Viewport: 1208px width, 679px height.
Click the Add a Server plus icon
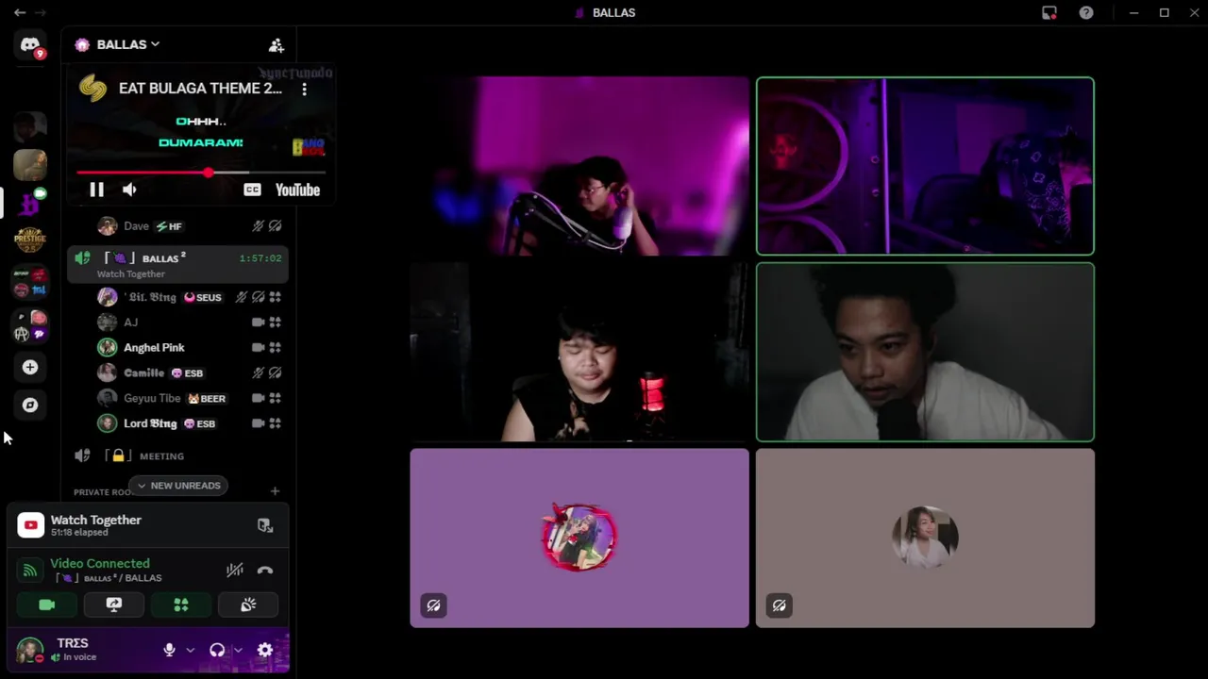pos(30,367)
